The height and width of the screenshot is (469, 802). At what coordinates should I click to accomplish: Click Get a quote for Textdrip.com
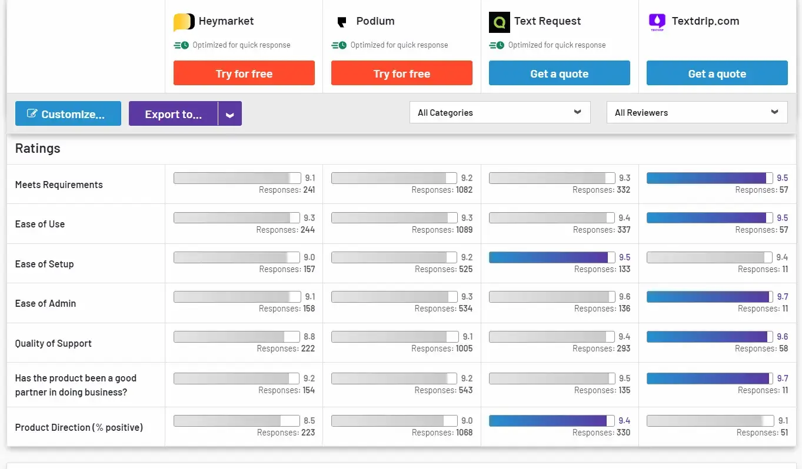pos(717,73)
